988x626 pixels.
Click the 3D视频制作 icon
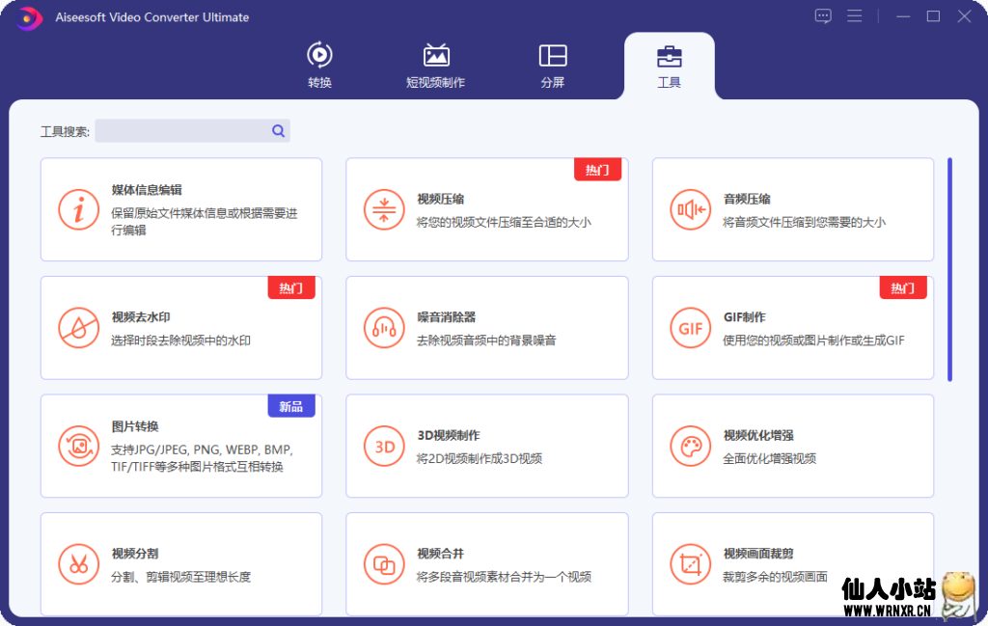(384, 446)
